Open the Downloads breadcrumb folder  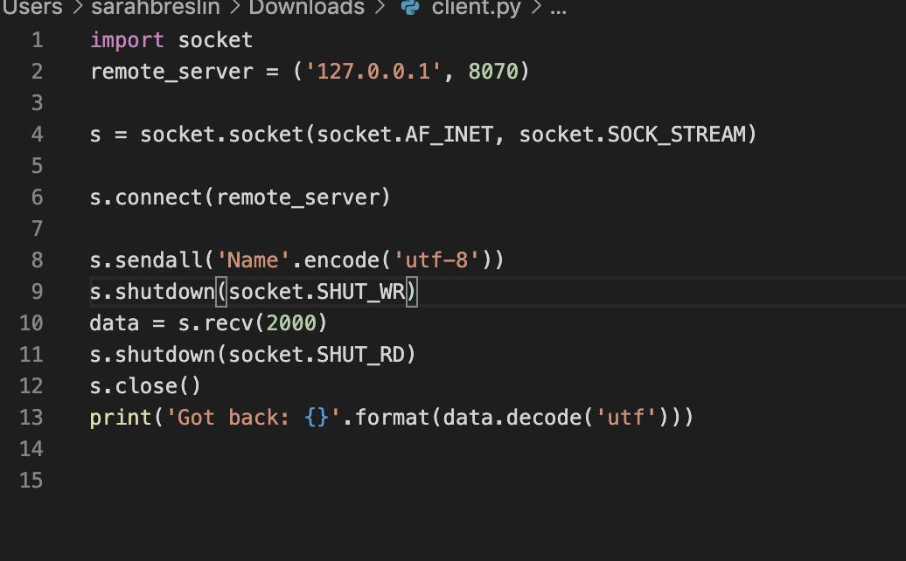click(x=306, y=7)
